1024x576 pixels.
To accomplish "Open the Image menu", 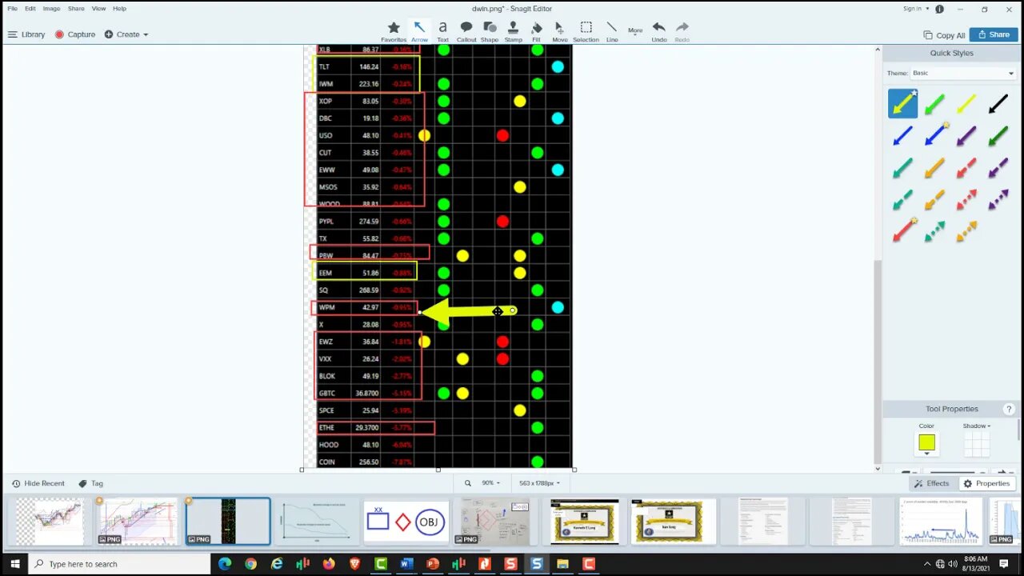I will click(x=51, y=8).
